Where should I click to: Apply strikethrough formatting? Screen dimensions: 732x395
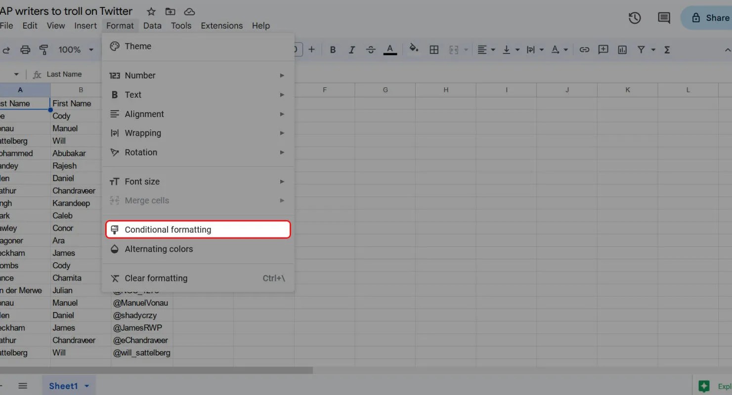coord(371,49)
